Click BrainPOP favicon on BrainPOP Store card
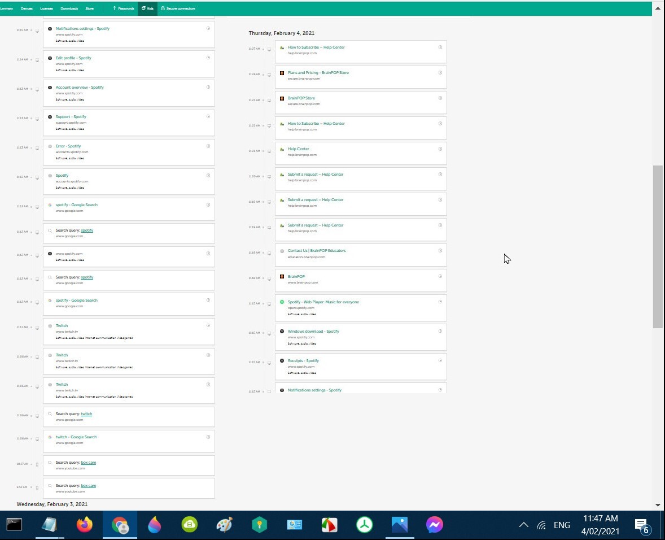665x540 pixels. (282, 98)
